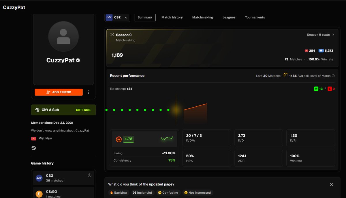Viewport: 346px width, 198px height.
Task: Open the CS2 game selector dropdown
Action: pos(117,17)
